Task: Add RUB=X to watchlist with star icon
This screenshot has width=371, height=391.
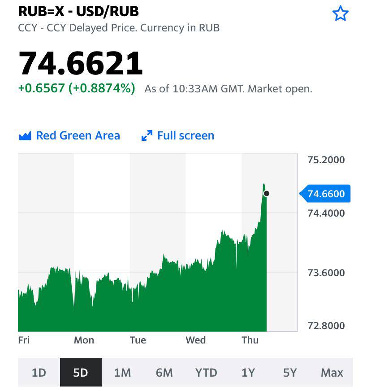Action: coord(340,14)
